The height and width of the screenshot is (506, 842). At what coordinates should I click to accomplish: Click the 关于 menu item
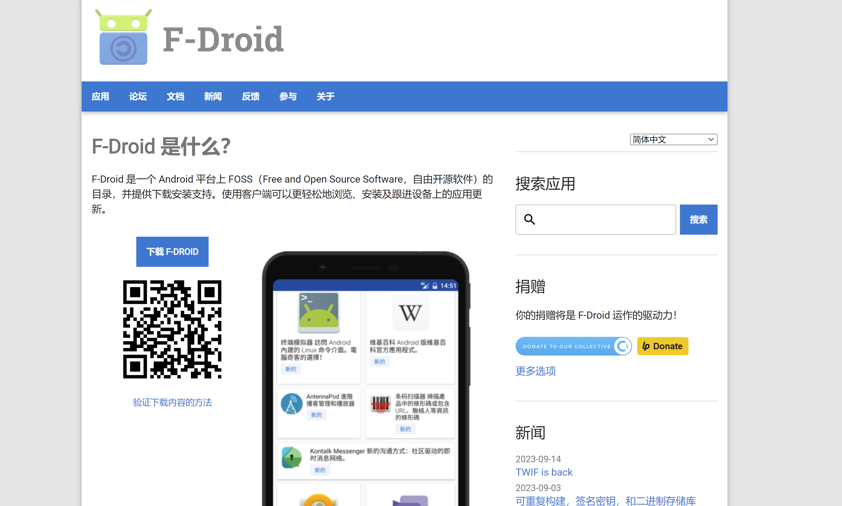[325, 97]
